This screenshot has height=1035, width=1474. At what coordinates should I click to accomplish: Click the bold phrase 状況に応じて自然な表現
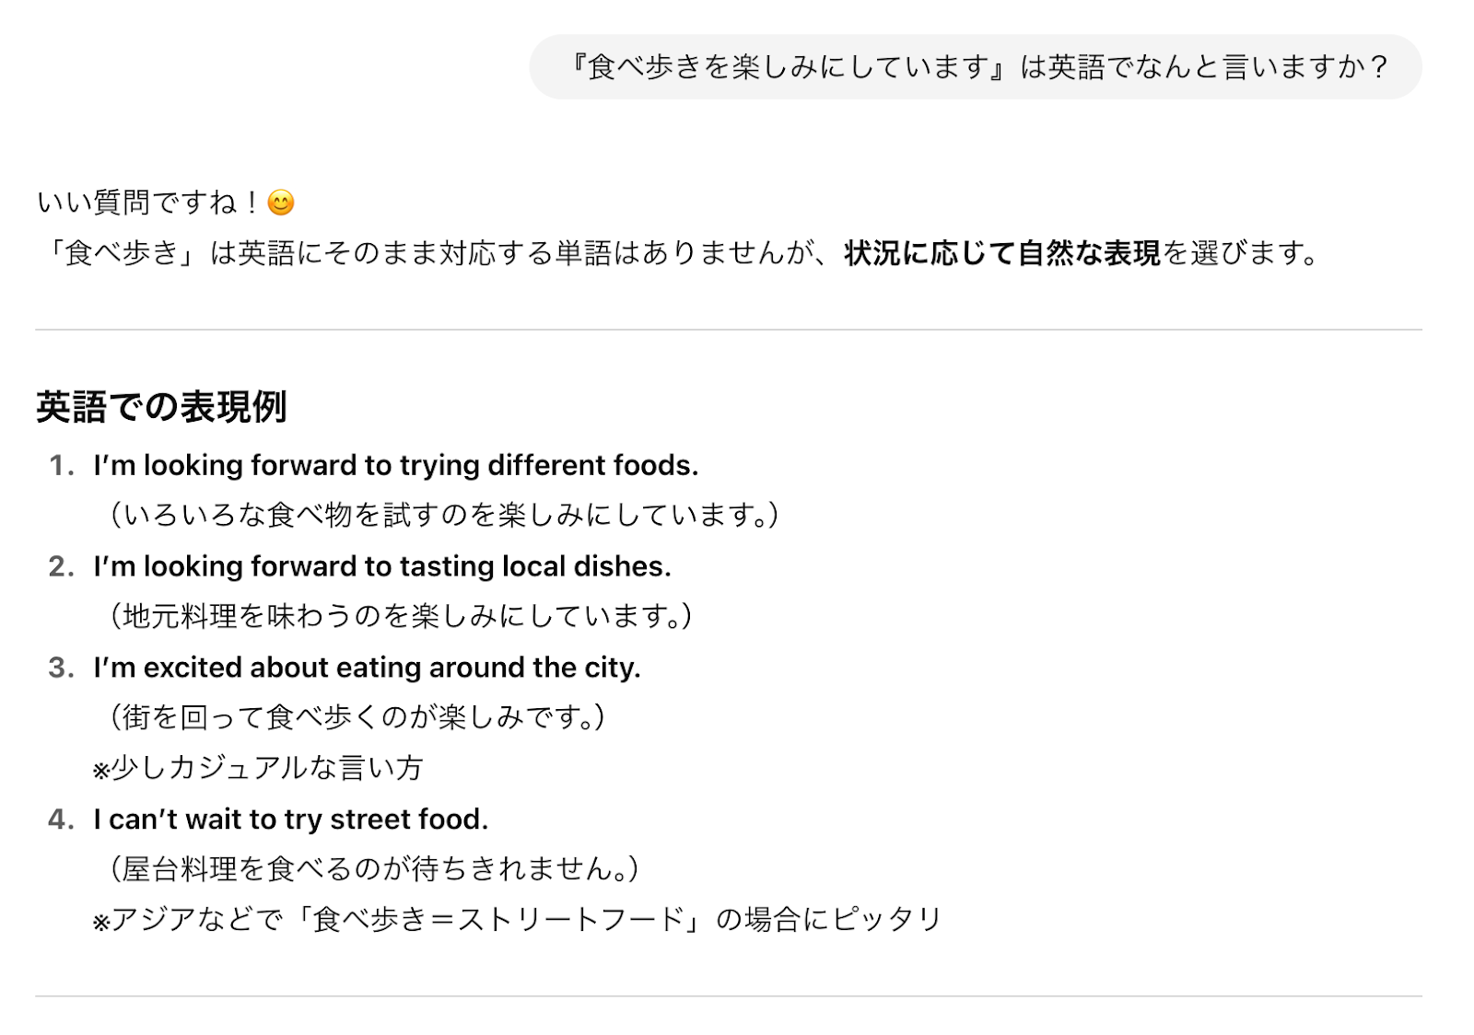point(1001,253)
